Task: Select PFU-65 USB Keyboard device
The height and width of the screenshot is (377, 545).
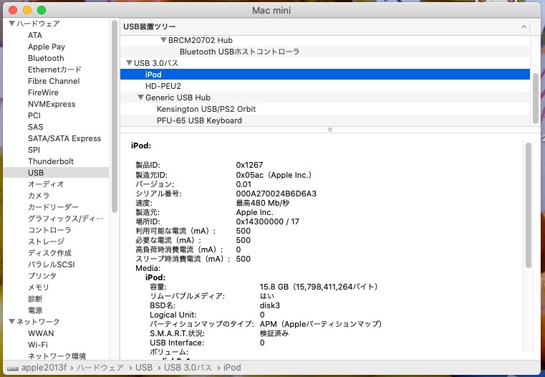Action: [x=199, y=120]
